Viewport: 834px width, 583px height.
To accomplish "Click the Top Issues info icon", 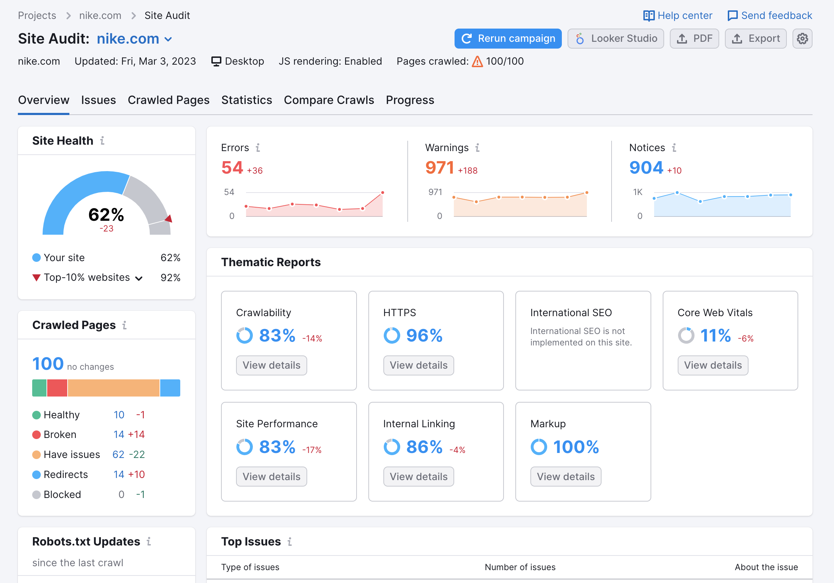I will (x=289, y=542).
